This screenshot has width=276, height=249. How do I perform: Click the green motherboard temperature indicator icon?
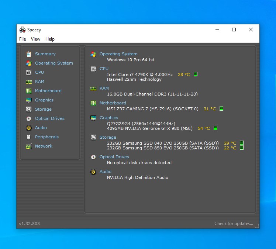[x=221, y=108]
